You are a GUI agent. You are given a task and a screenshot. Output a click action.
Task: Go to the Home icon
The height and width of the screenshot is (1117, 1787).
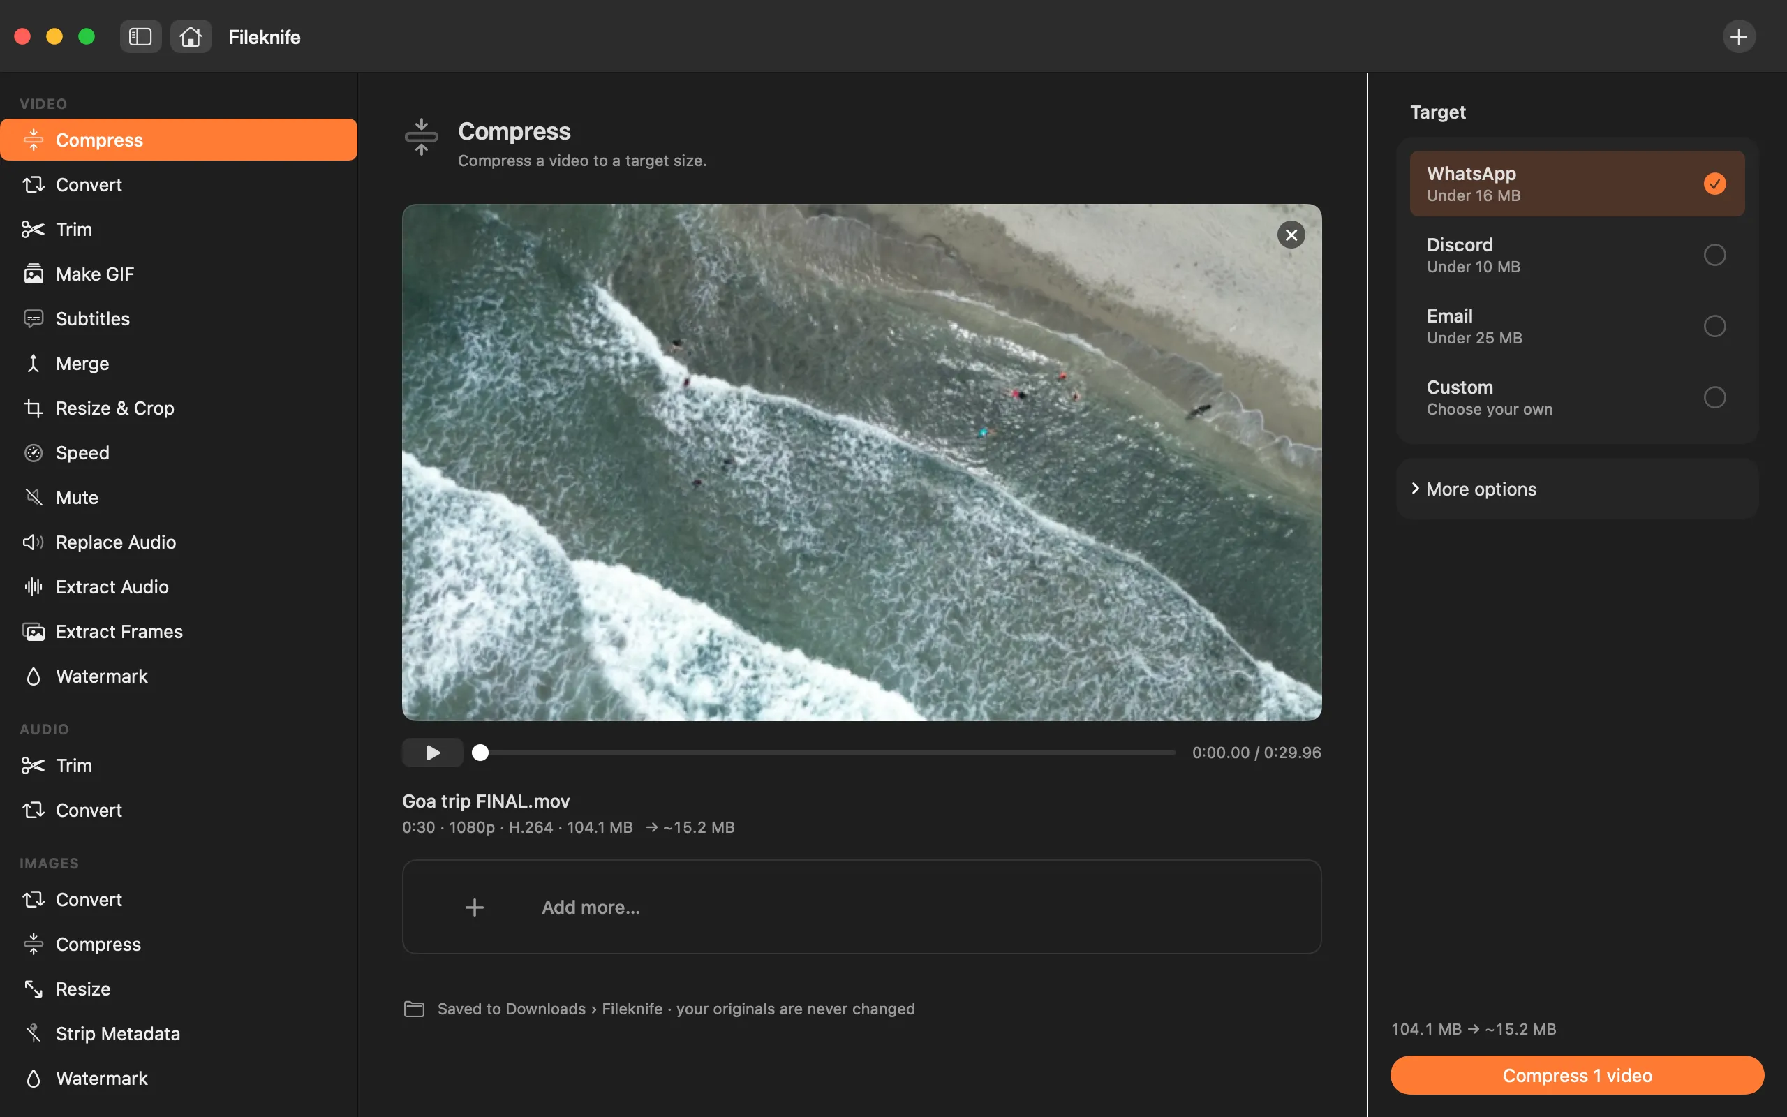[191, 36]
